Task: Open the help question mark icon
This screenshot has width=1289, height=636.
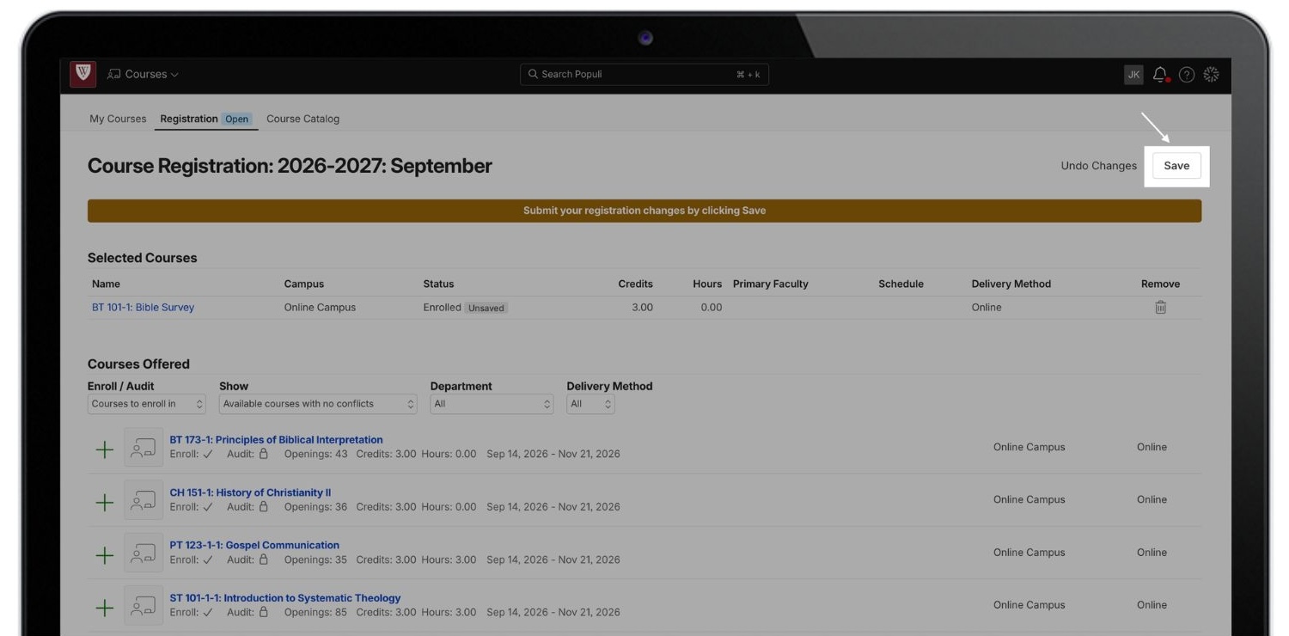Action: (x=1187, y=75)
